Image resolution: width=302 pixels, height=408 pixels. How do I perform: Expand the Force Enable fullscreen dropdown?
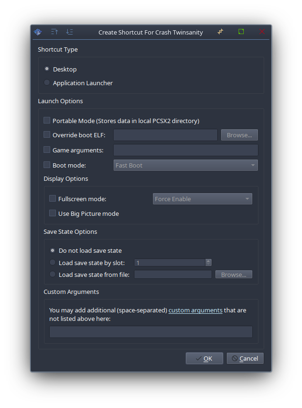click(203, 199)
